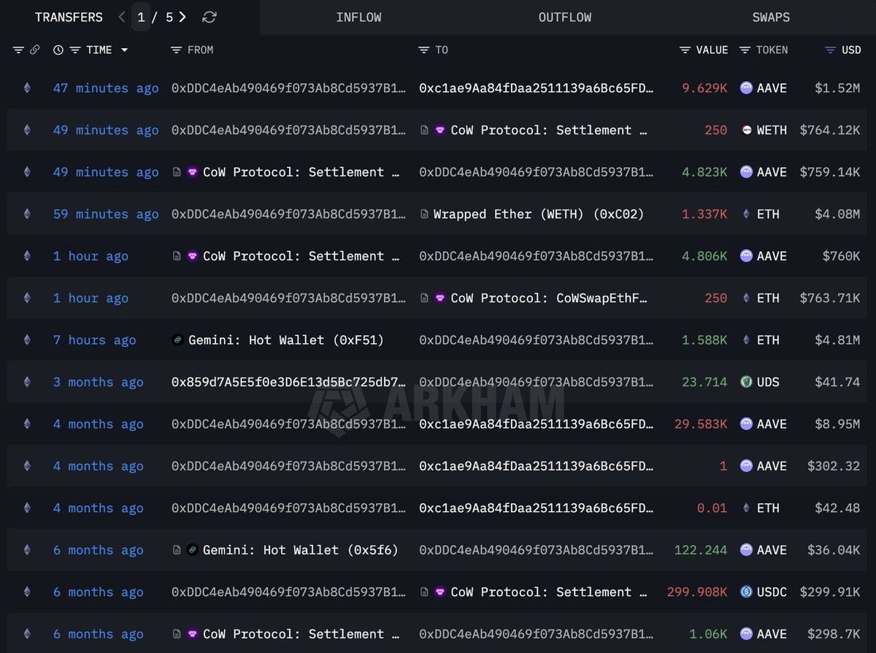Screen dimensions: 876x653
Task: Expand the TIME sort dropdown arrow
Action: [x=124, y=50]
